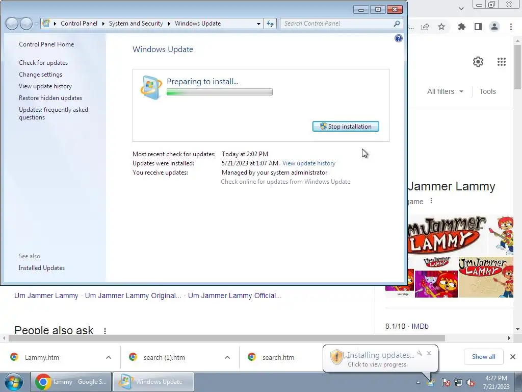Open address bar history dropdown arrow
522x392 pixels.
[x=258, y=23]
